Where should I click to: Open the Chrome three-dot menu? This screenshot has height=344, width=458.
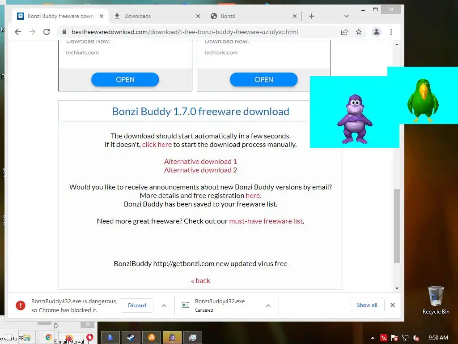[391, 32]
